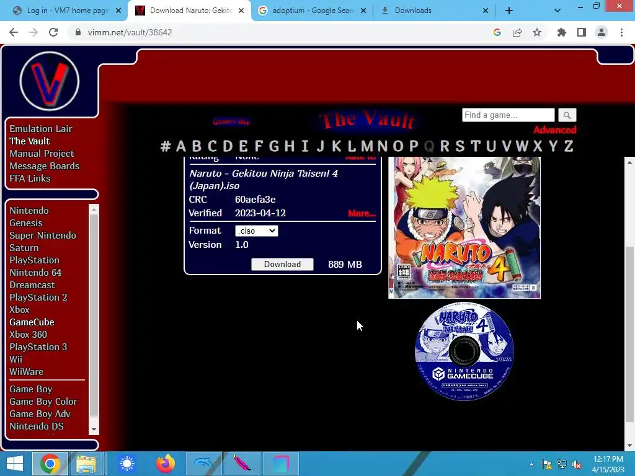
Task: Click the game search magnifier button
Action: (567, 115)
